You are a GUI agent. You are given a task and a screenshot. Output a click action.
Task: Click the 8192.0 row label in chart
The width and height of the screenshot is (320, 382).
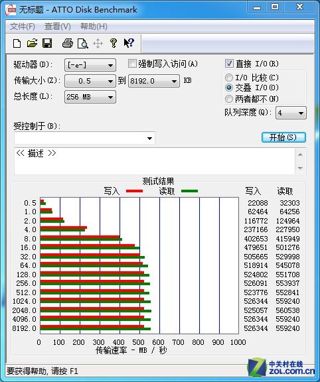[x=24, y=328]
